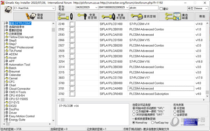Open the Step5 tree item
Viewport: 210px width, 131px height.
13,41
